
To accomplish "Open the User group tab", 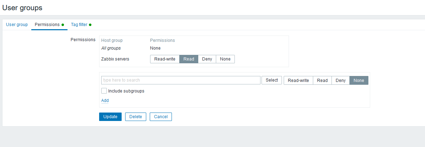I will click(17, 25).
